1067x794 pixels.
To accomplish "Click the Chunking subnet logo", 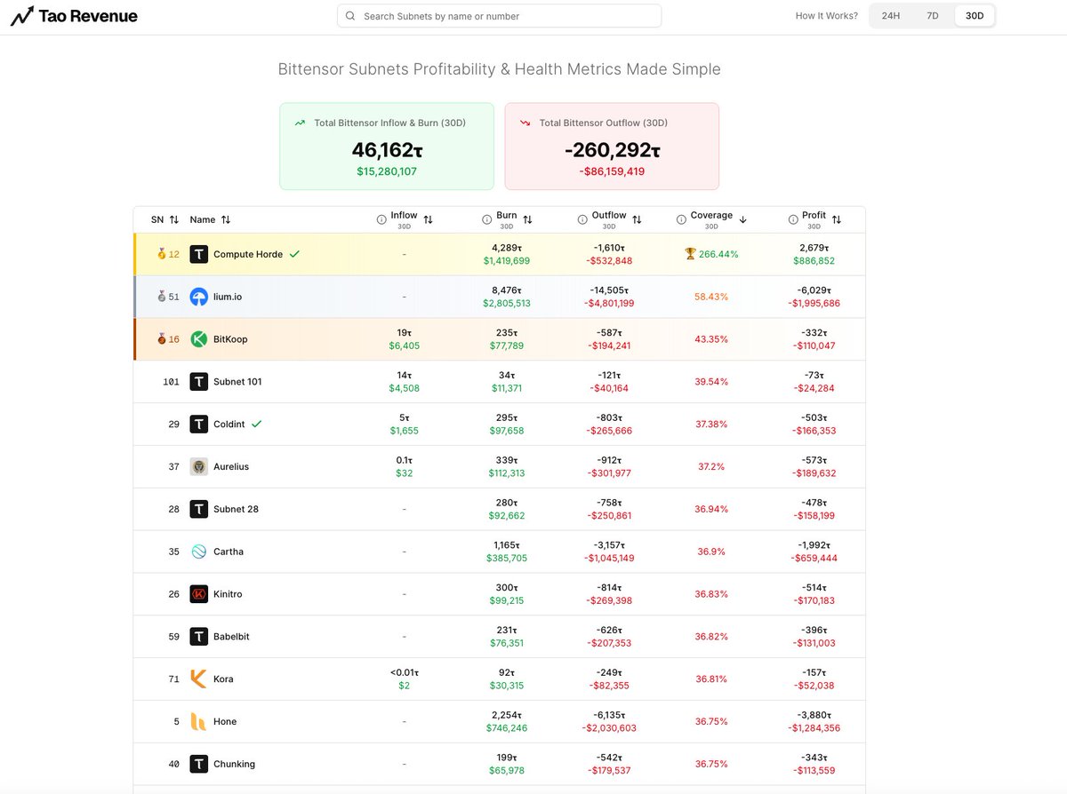I will click(199, 764).
